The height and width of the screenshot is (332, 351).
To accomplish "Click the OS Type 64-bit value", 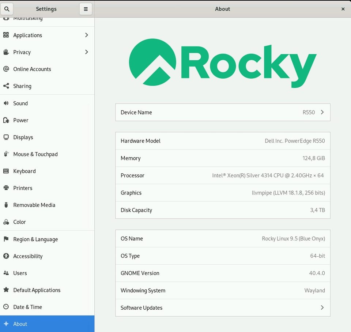I will tap(317, 256).
